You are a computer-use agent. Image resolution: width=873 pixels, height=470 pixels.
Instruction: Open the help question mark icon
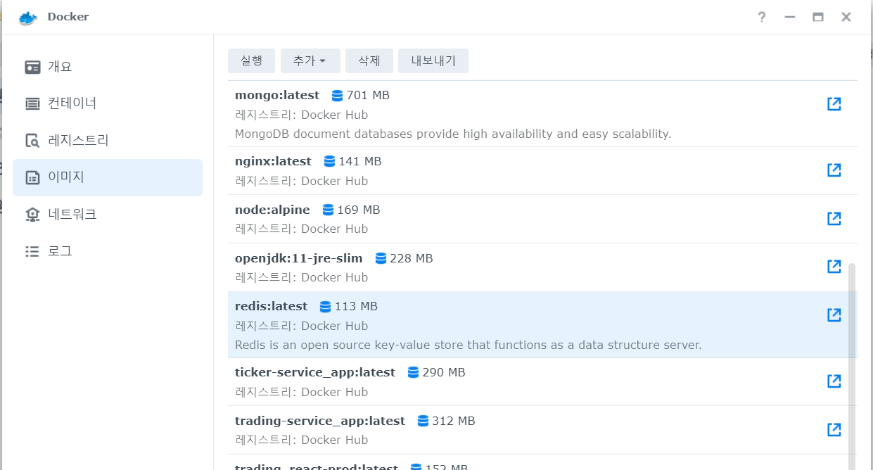[762, 17]
